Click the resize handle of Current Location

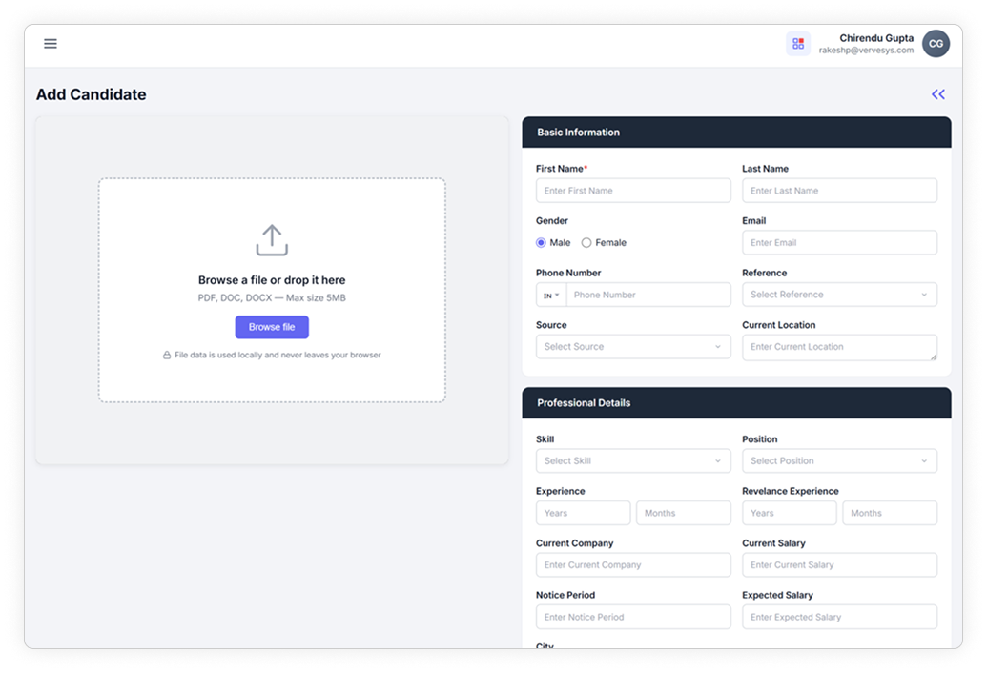tap(933, 357)
